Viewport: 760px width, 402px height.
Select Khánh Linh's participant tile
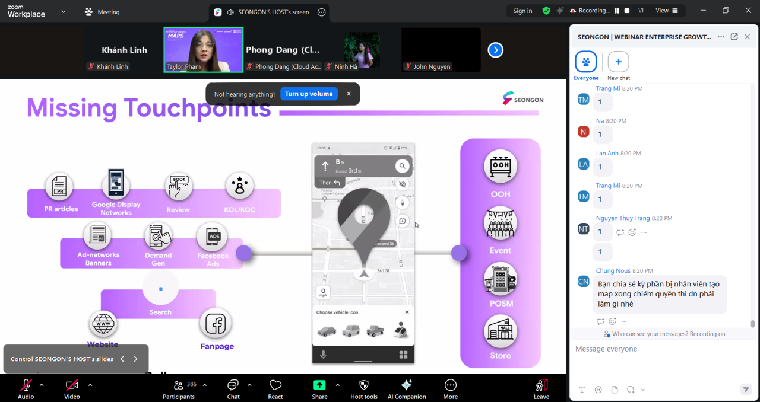point(124,50)
